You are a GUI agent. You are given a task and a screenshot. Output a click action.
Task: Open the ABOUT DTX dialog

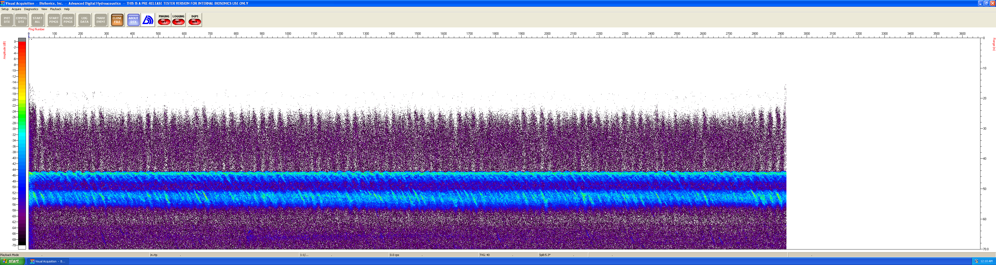click(133, 20)
